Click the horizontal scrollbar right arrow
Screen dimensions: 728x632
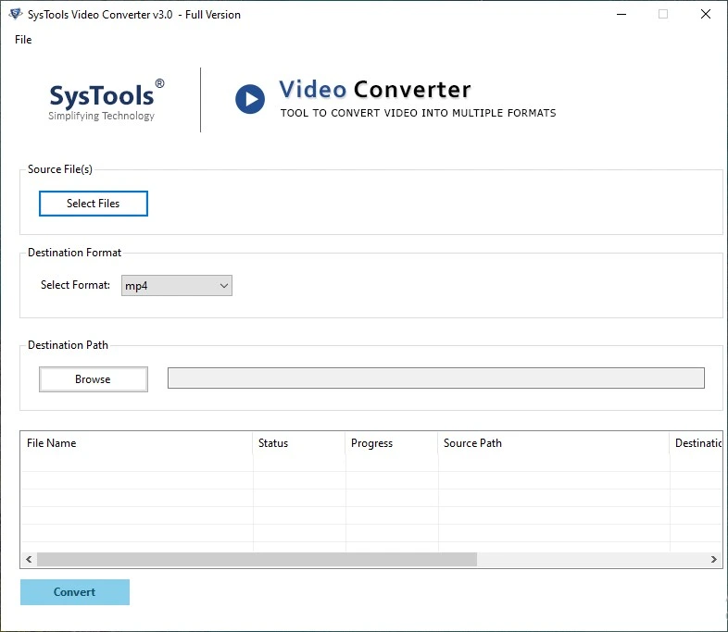coord(713,560)
